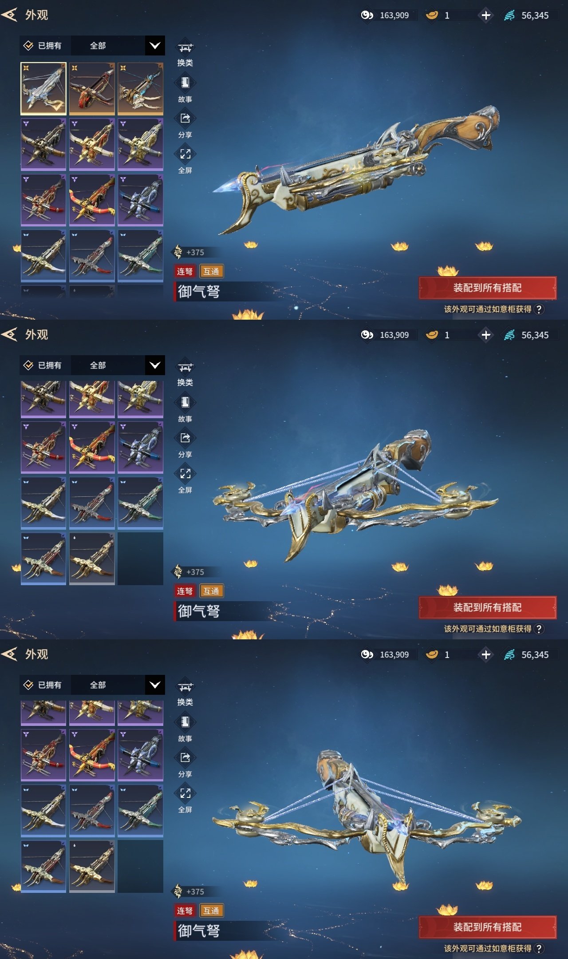Select the 互通 tag in the second screen

point(211,591)
